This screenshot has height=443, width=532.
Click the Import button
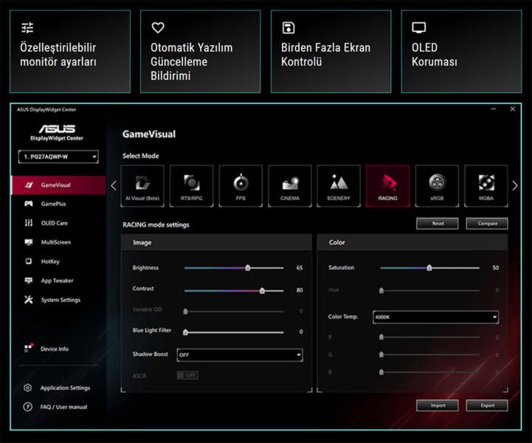438,405
